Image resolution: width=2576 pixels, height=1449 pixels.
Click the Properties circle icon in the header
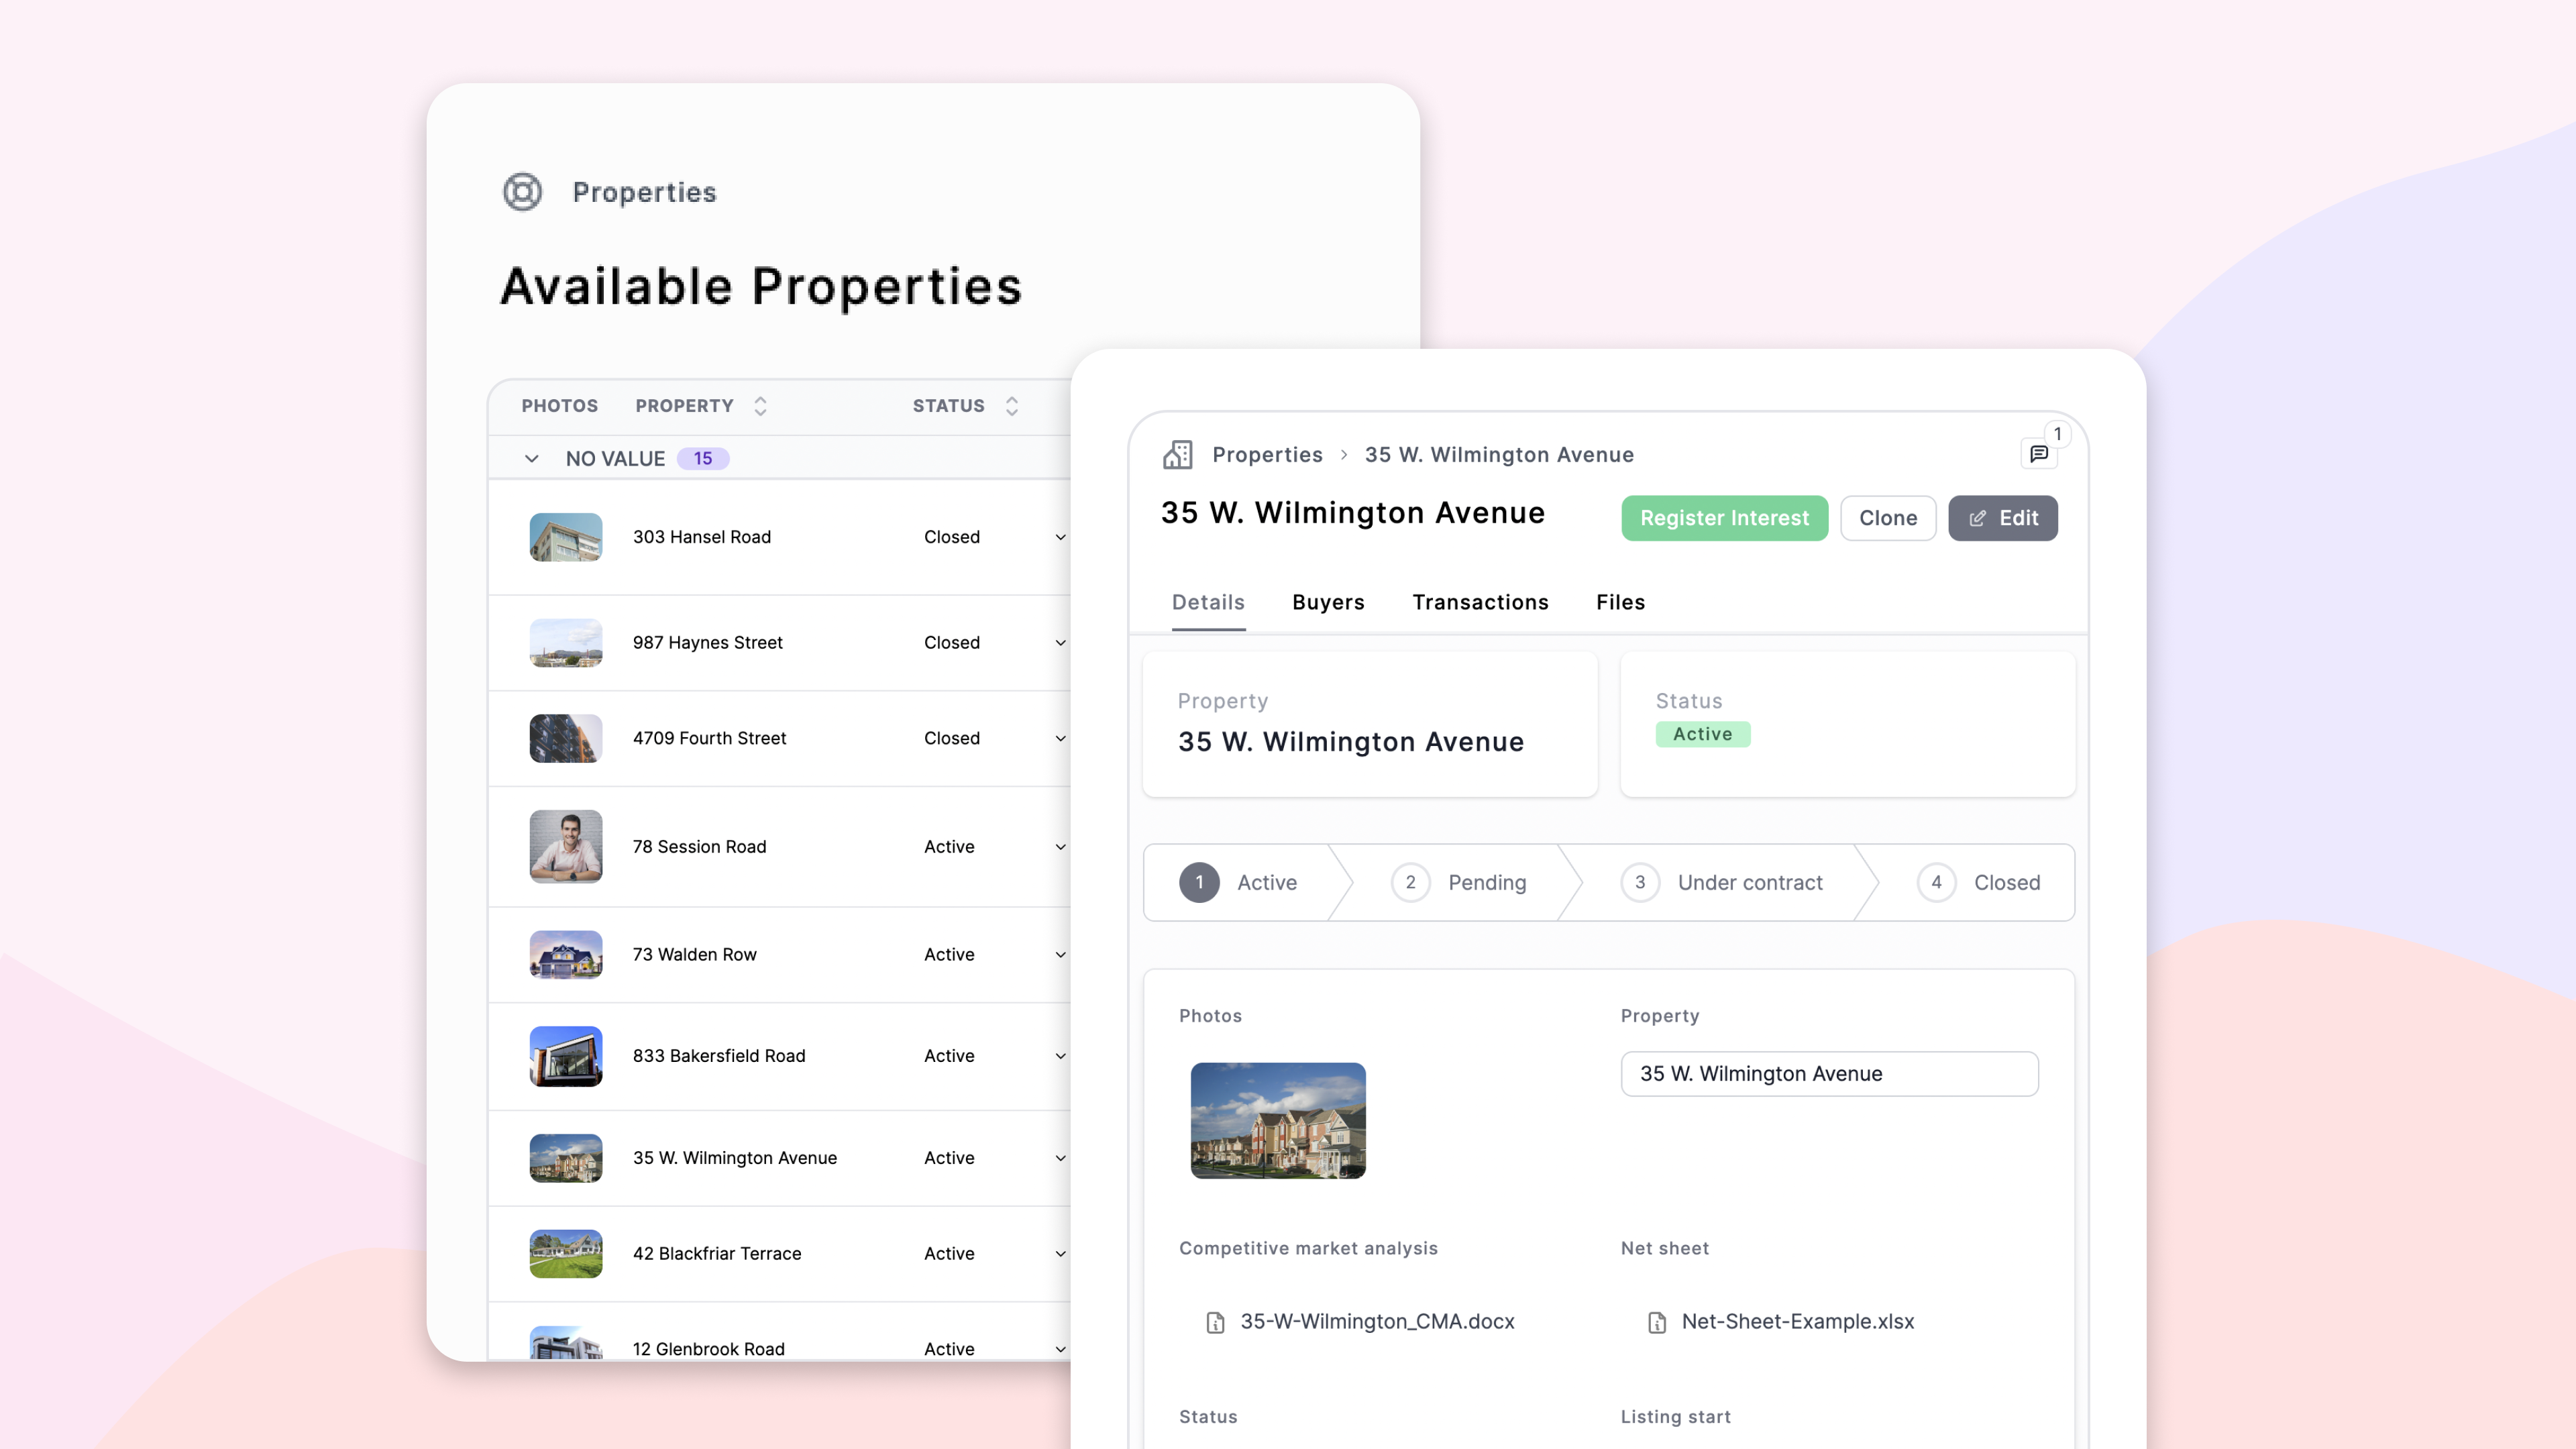(523, 192)
